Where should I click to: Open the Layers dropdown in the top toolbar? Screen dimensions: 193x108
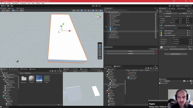179,6
